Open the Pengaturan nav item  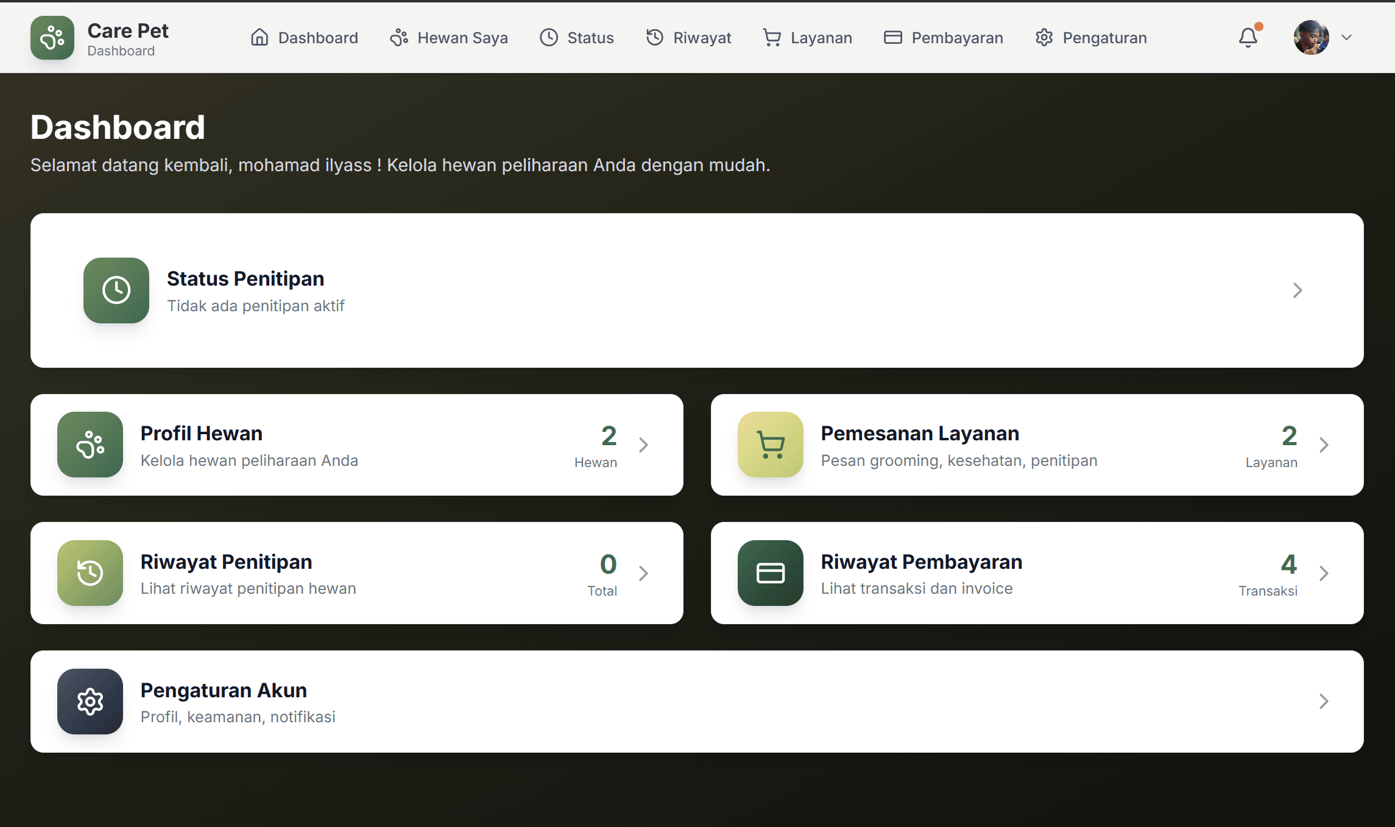coord(1091,38)
